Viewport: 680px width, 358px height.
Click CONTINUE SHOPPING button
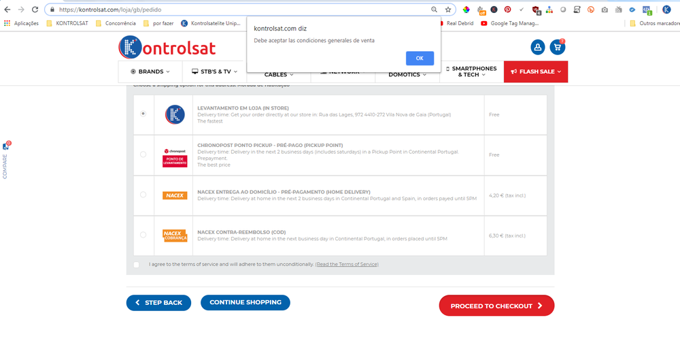[x=245, y=302]
